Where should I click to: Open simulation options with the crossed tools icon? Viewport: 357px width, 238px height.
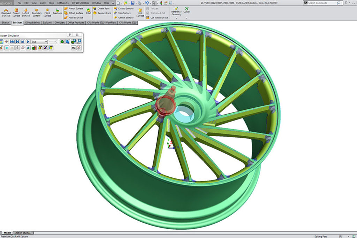(79, 48)
